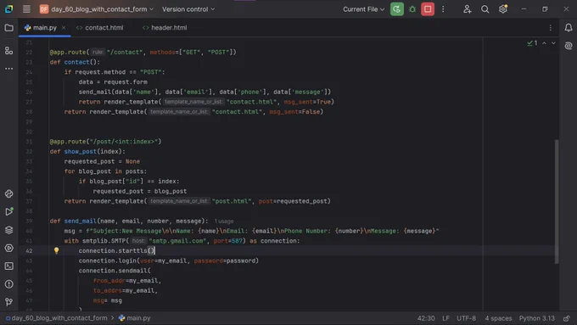Click the '1 usage' hint for send_mail

point(224,221)
